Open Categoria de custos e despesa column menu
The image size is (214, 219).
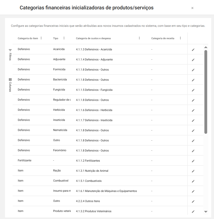point(139,38)
